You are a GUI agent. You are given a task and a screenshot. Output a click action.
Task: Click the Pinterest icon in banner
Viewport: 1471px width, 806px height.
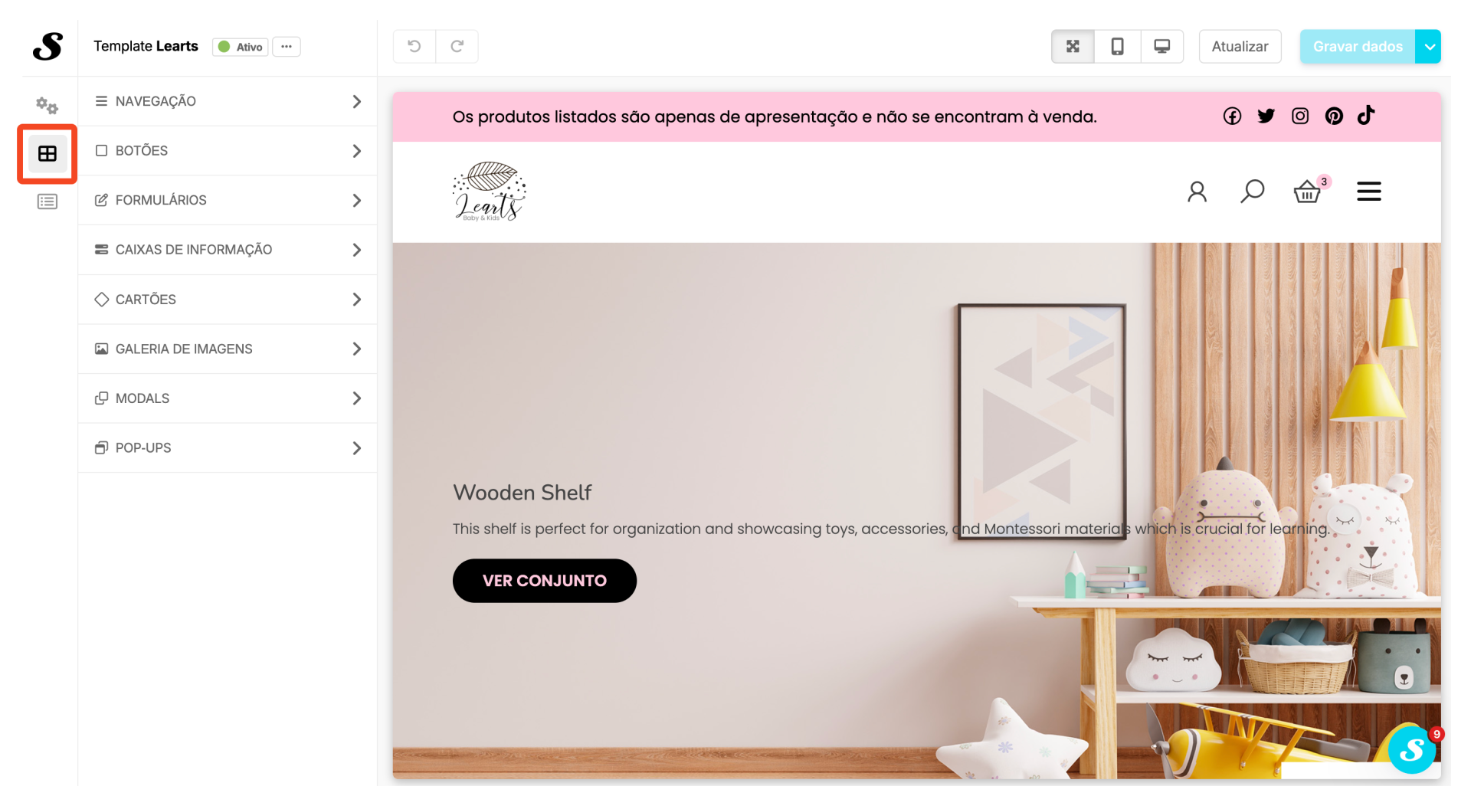1334,116
